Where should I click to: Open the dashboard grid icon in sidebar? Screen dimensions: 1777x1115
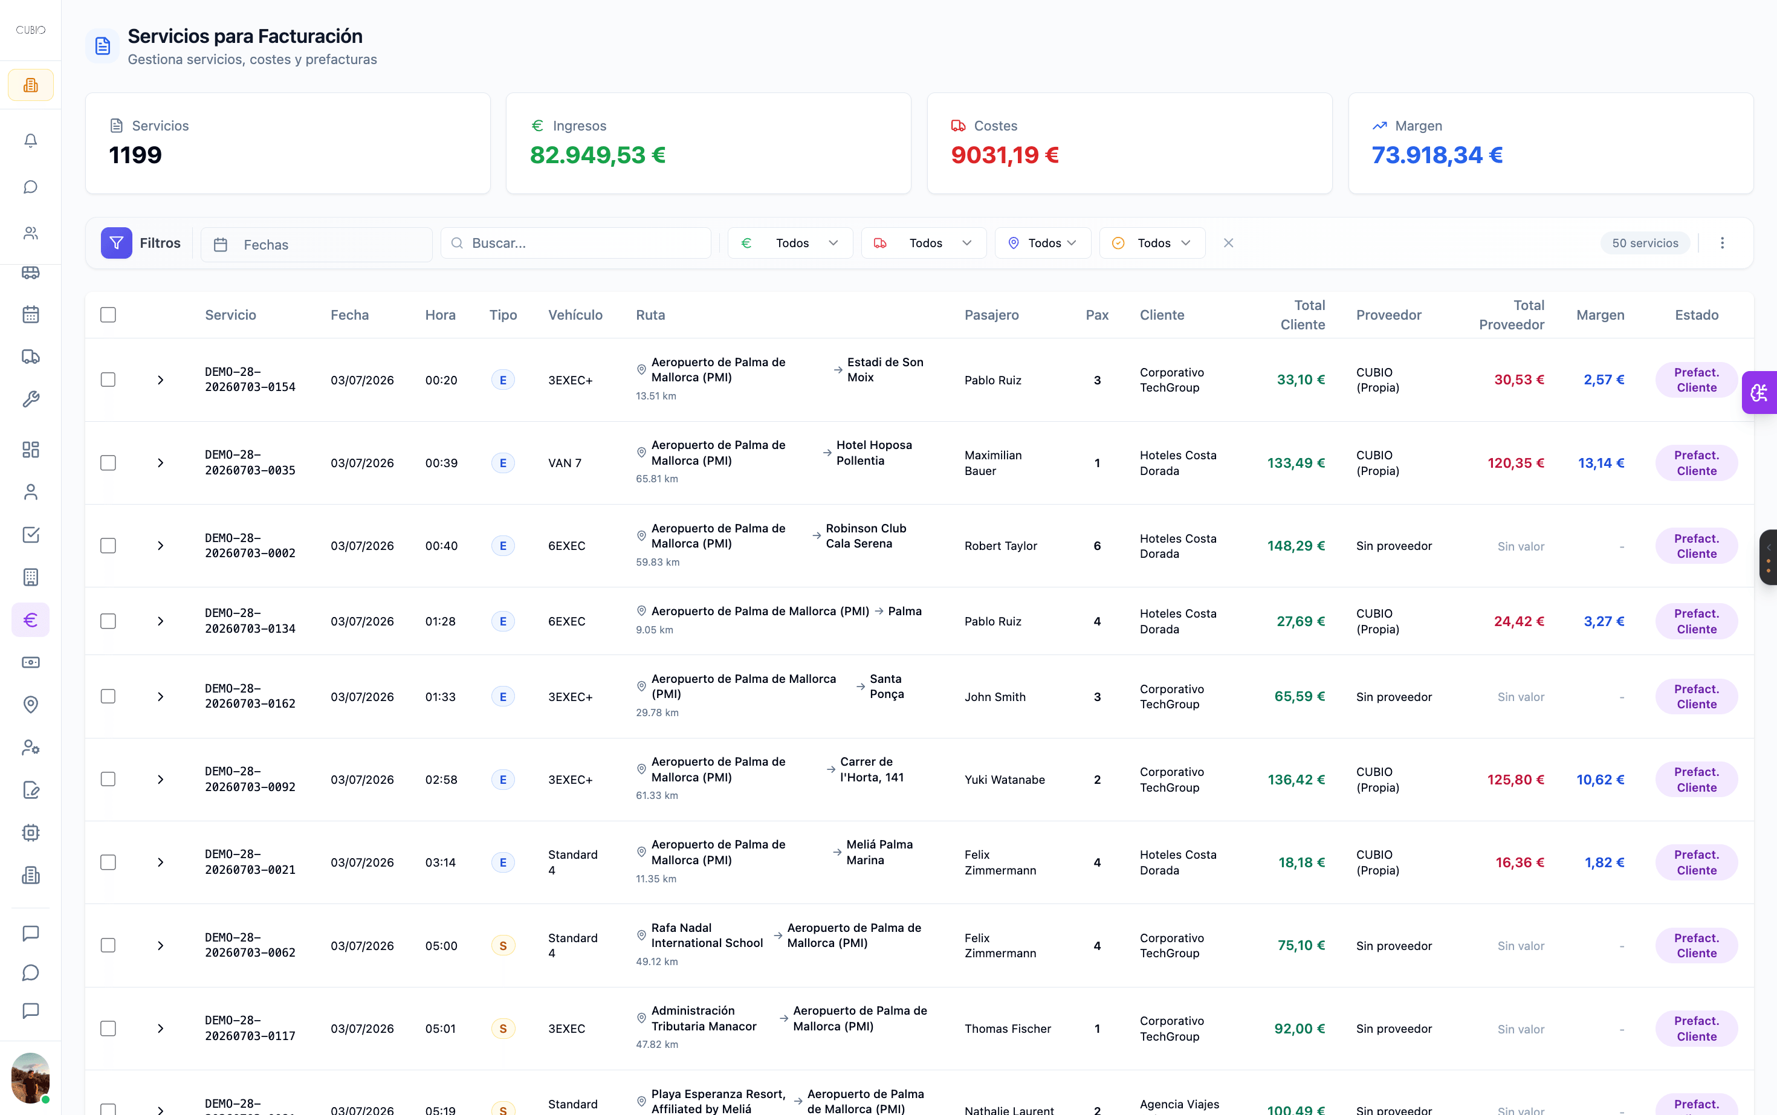click(30, 450)
